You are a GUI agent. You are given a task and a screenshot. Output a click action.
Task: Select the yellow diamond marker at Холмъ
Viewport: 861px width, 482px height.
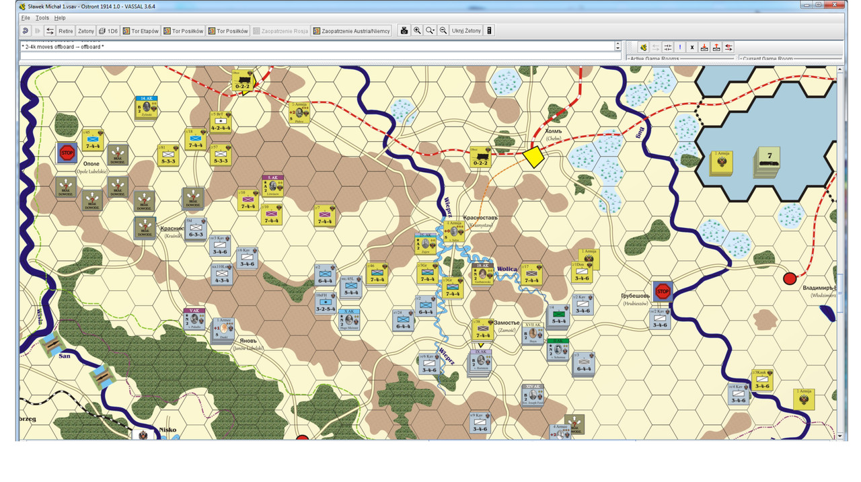pos(535,157)
